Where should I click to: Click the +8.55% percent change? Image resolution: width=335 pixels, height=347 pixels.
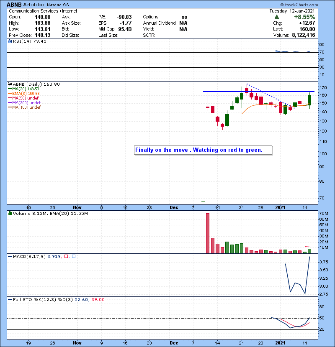[x=304, y=17]
